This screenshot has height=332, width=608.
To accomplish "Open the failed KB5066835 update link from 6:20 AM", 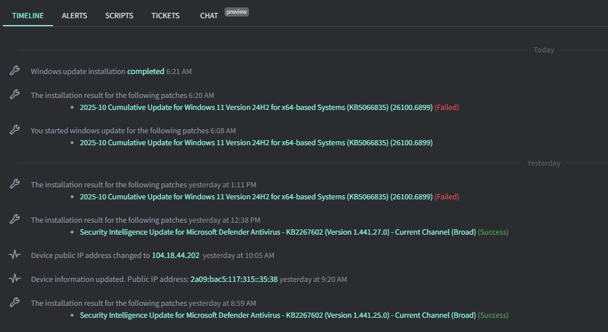I will point(256,107).
